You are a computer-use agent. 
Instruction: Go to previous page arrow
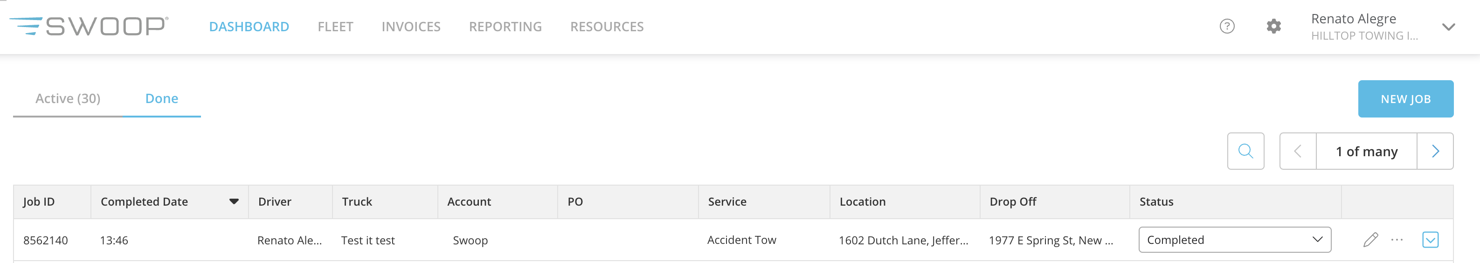pyautogui.click(x=1297, y=151)
